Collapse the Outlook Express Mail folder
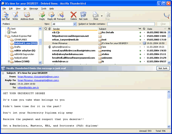The height and width of the screenshot is (134, 172). coord(5,36)
